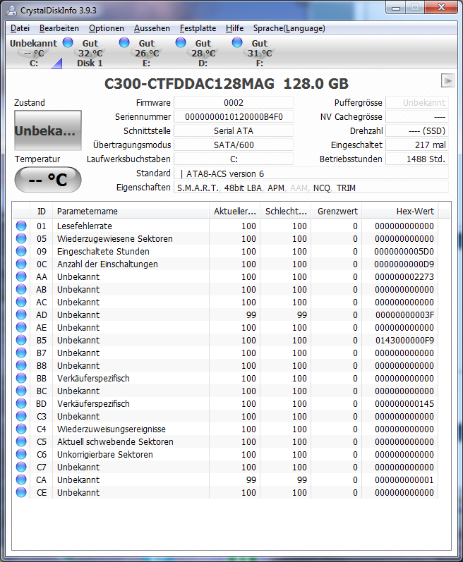Click the Aktueller... column header

(x=235, y=211)
